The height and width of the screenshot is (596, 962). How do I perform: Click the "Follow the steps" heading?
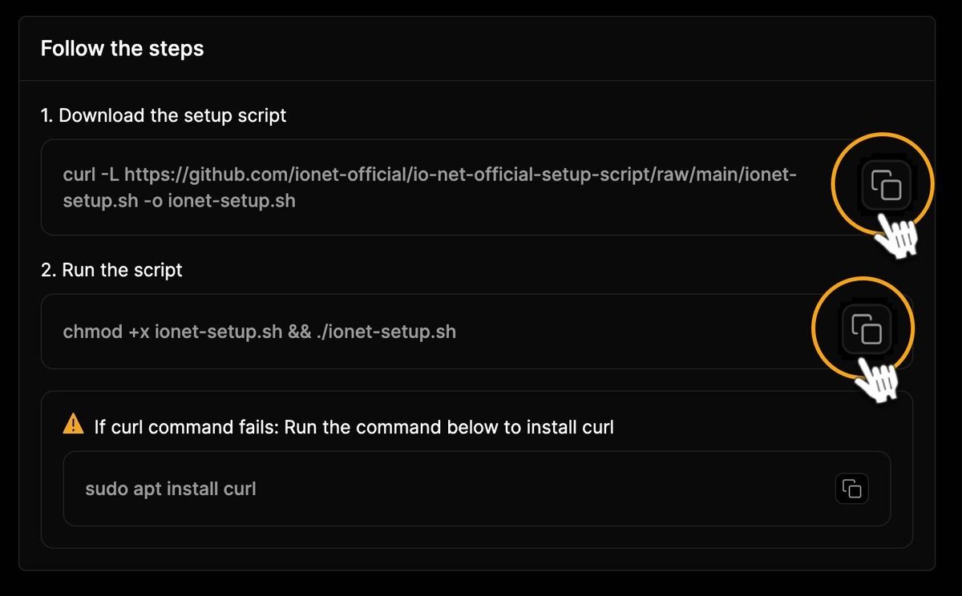[122, 49]
